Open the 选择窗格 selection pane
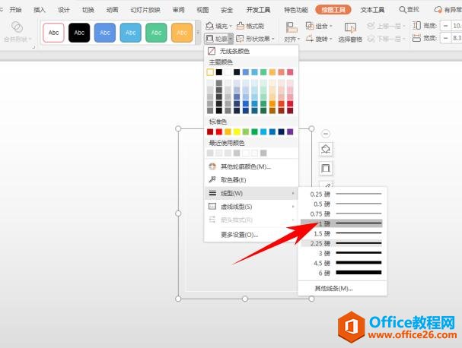 (x=350, y=33)
